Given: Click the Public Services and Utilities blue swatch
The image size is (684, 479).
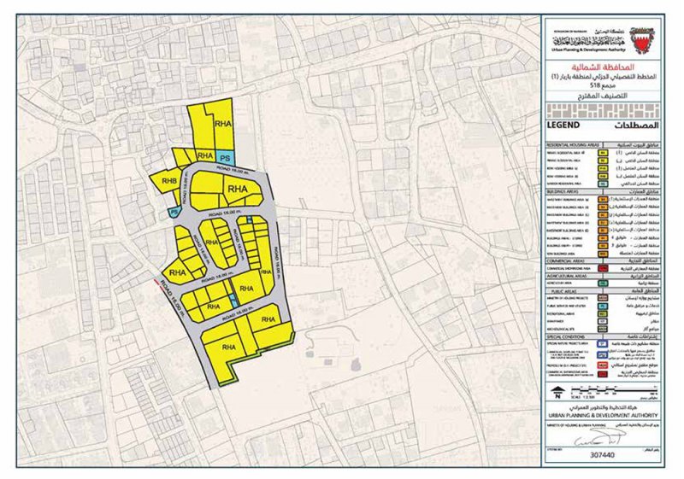Looking at the screenshot, I should pyautogui.click(x=603, y=307).
